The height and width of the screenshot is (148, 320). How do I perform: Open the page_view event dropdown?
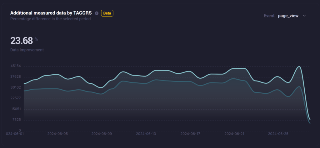(292, 16)
